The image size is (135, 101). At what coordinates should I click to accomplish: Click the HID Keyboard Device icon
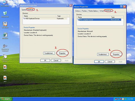pos(24,19)
